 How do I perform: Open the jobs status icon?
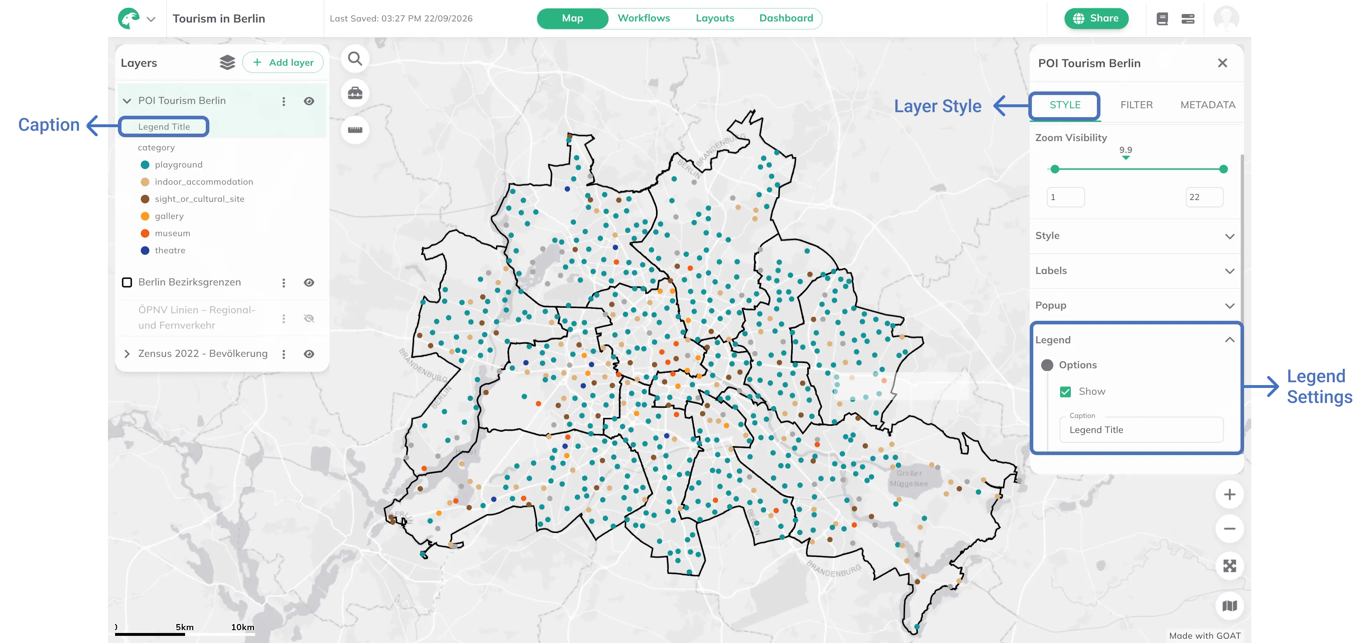(1188, 19)
